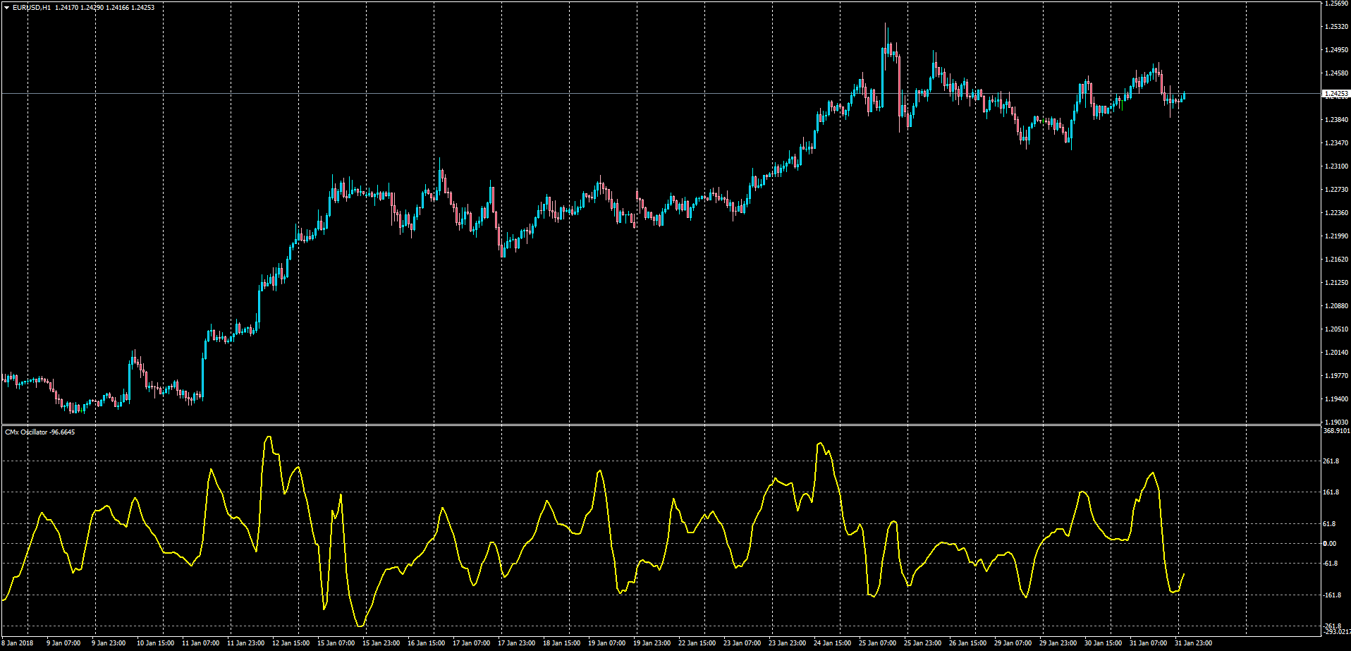Screen dimensions: 1351x651
Task: Click price axis label 1.22730
Action: (x=1336, y=190)
